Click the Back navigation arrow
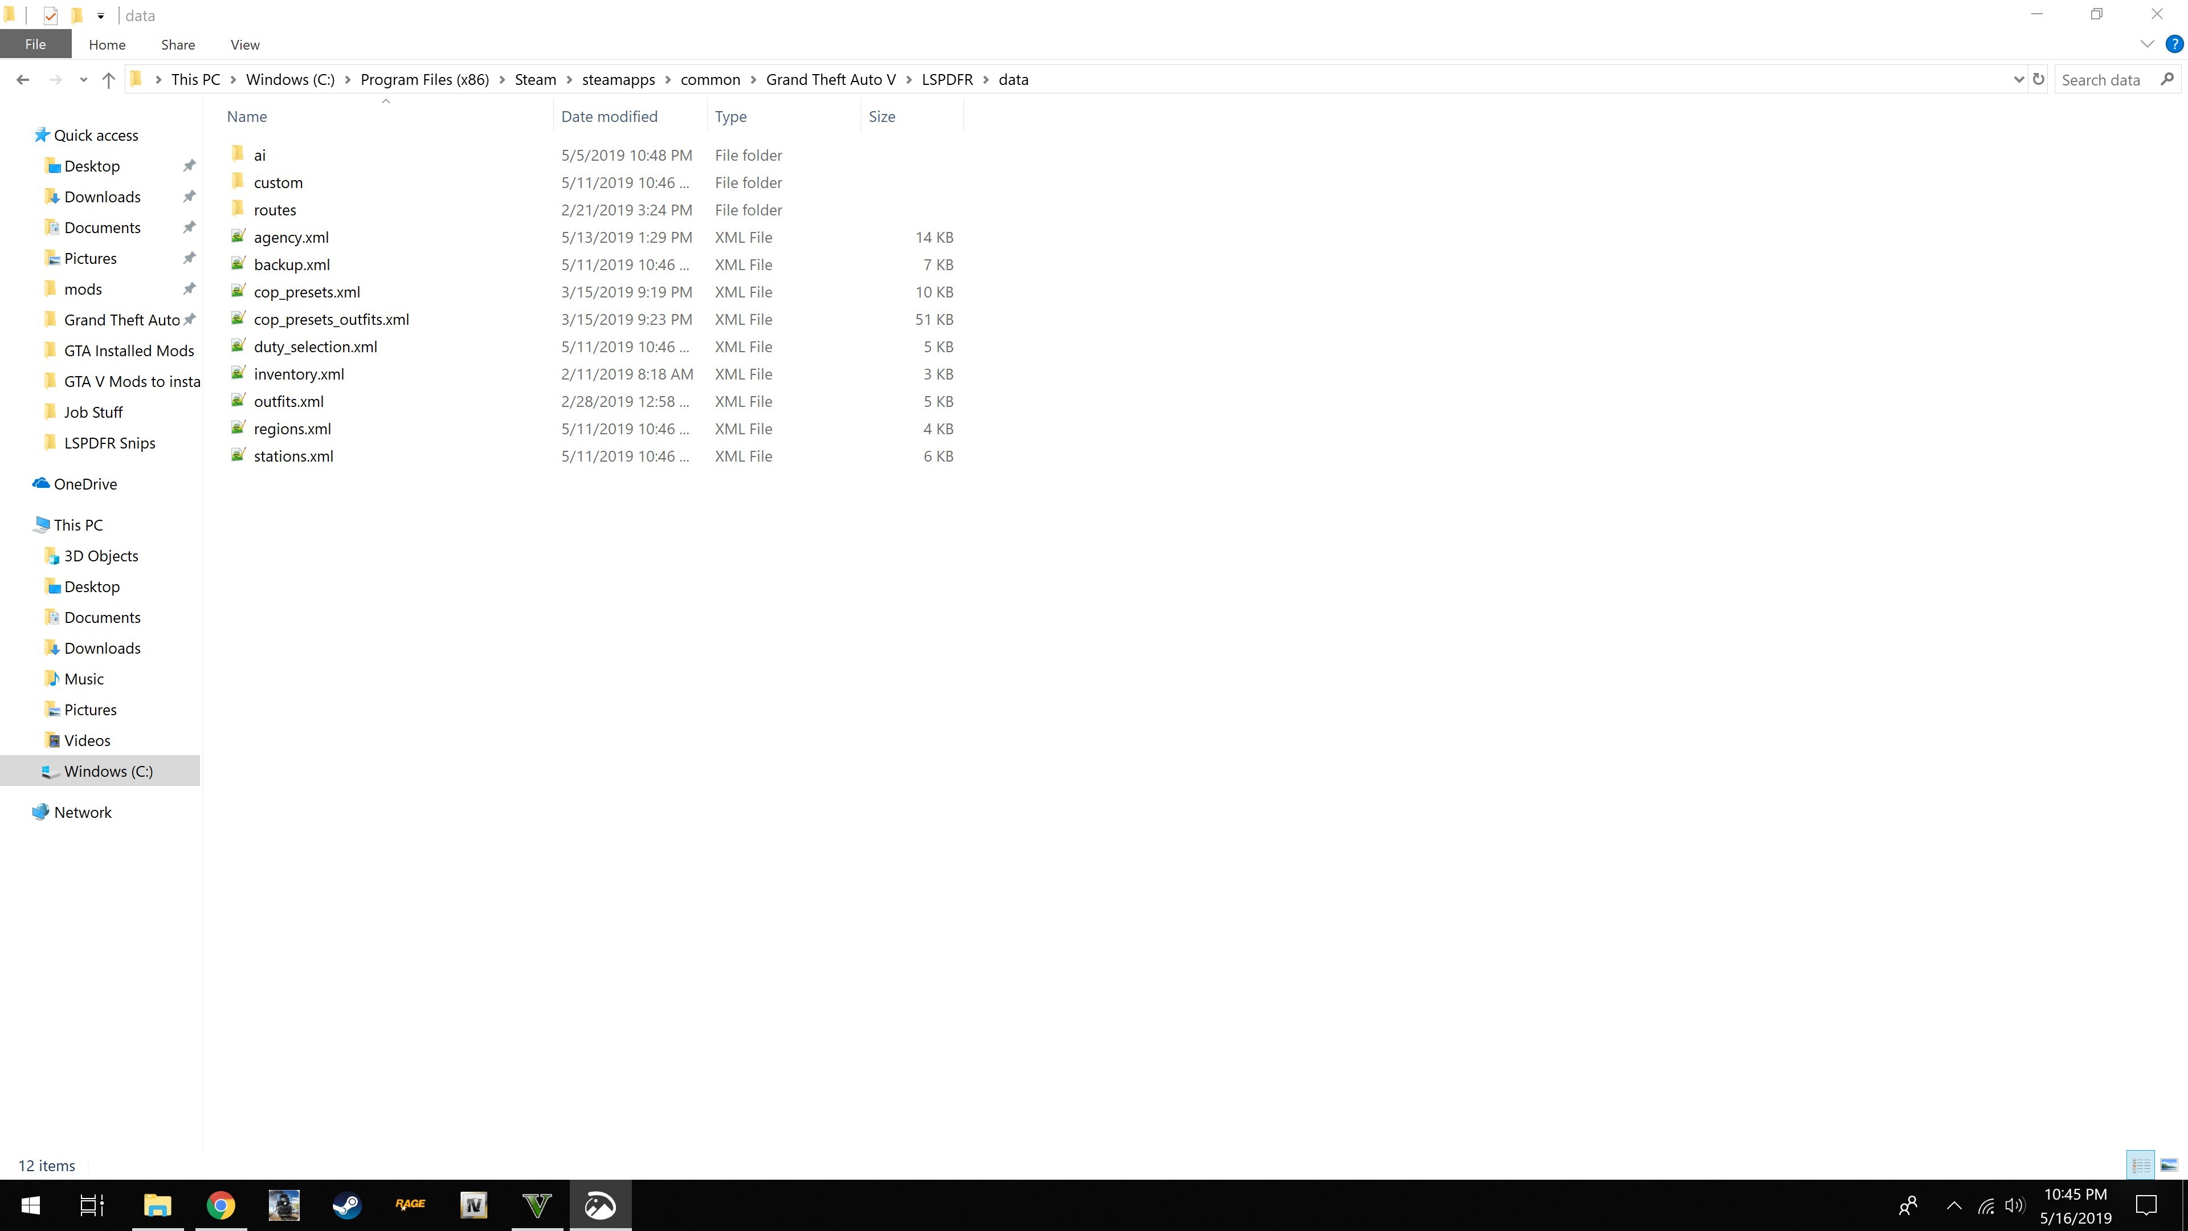The height and width of the screenshot is (1231, 2188). (23, 80)
